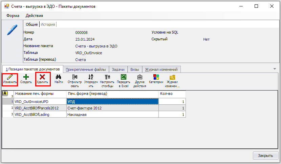Switch to the История tab
Screen dimensions: 281x164
coord(48,24)
